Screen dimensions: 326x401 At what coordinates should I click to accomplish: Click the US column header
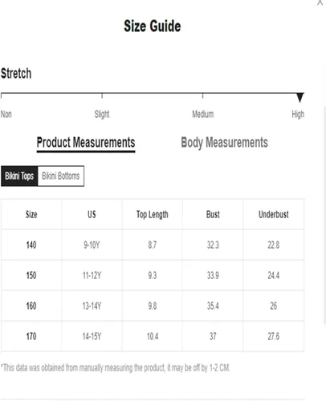pos(92,214)
